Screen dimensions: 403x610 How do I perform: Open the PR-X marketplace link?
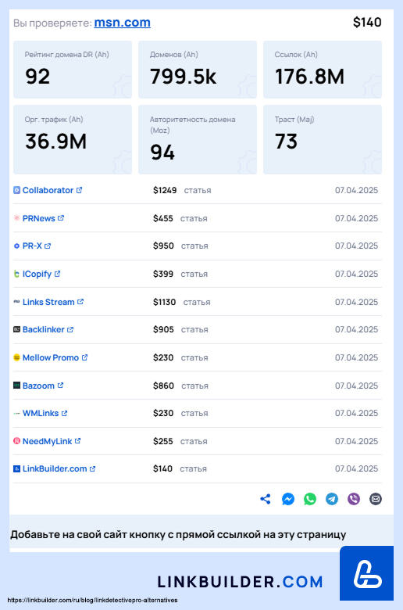(x=32, y=246)
